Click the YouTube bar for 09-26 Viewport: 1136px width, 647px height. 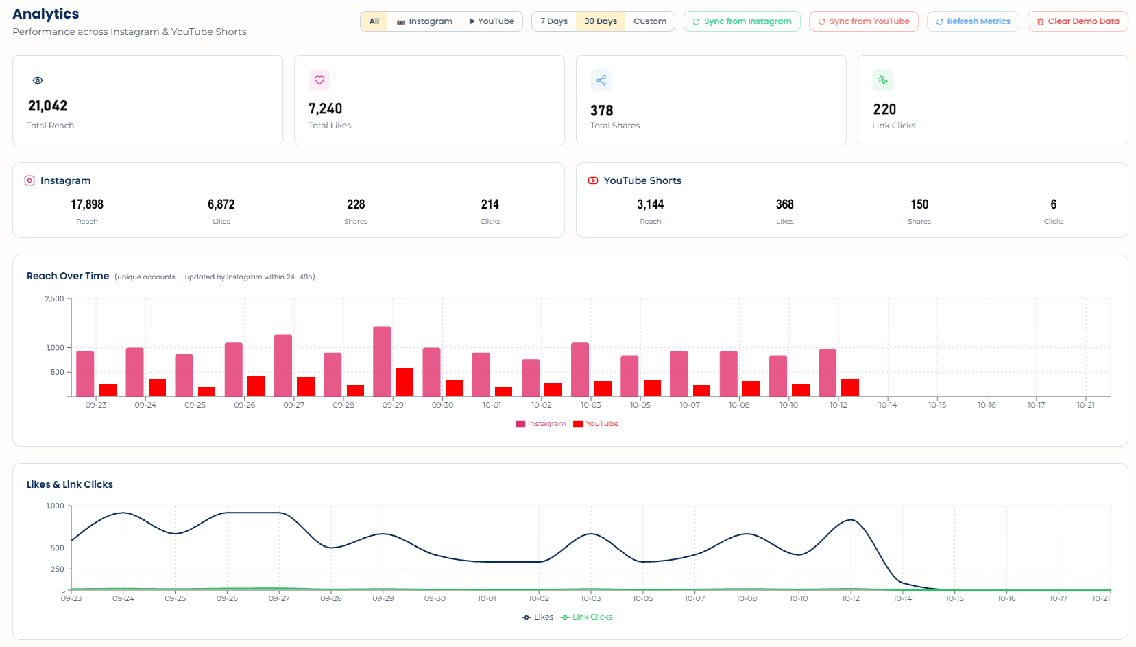click(256, 386)
